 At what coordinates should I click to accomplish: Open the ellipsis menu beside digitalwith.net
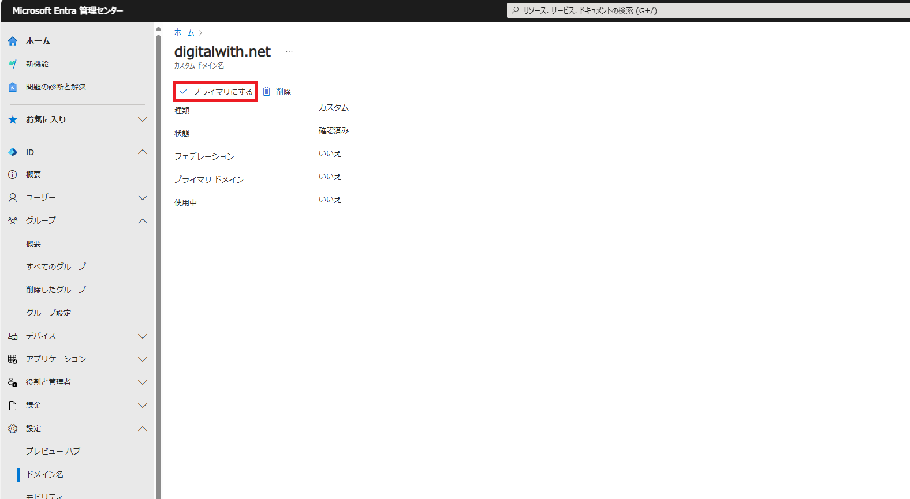[289, 52]
